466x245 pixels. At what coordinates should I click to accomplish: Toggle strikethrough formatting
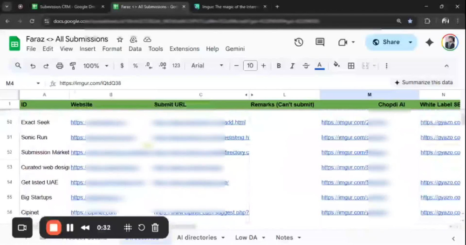[306, 66]
